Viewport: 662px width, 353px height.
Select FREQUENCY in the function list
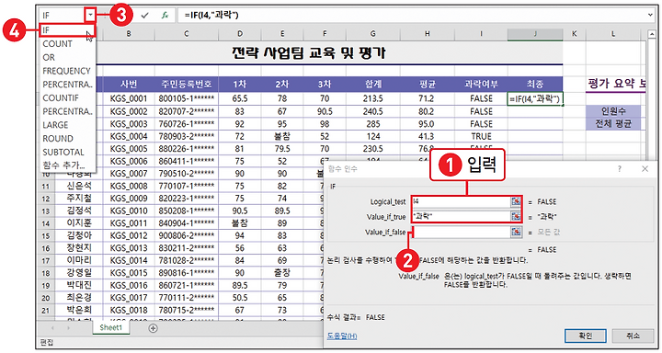click(x=67, y=71)
